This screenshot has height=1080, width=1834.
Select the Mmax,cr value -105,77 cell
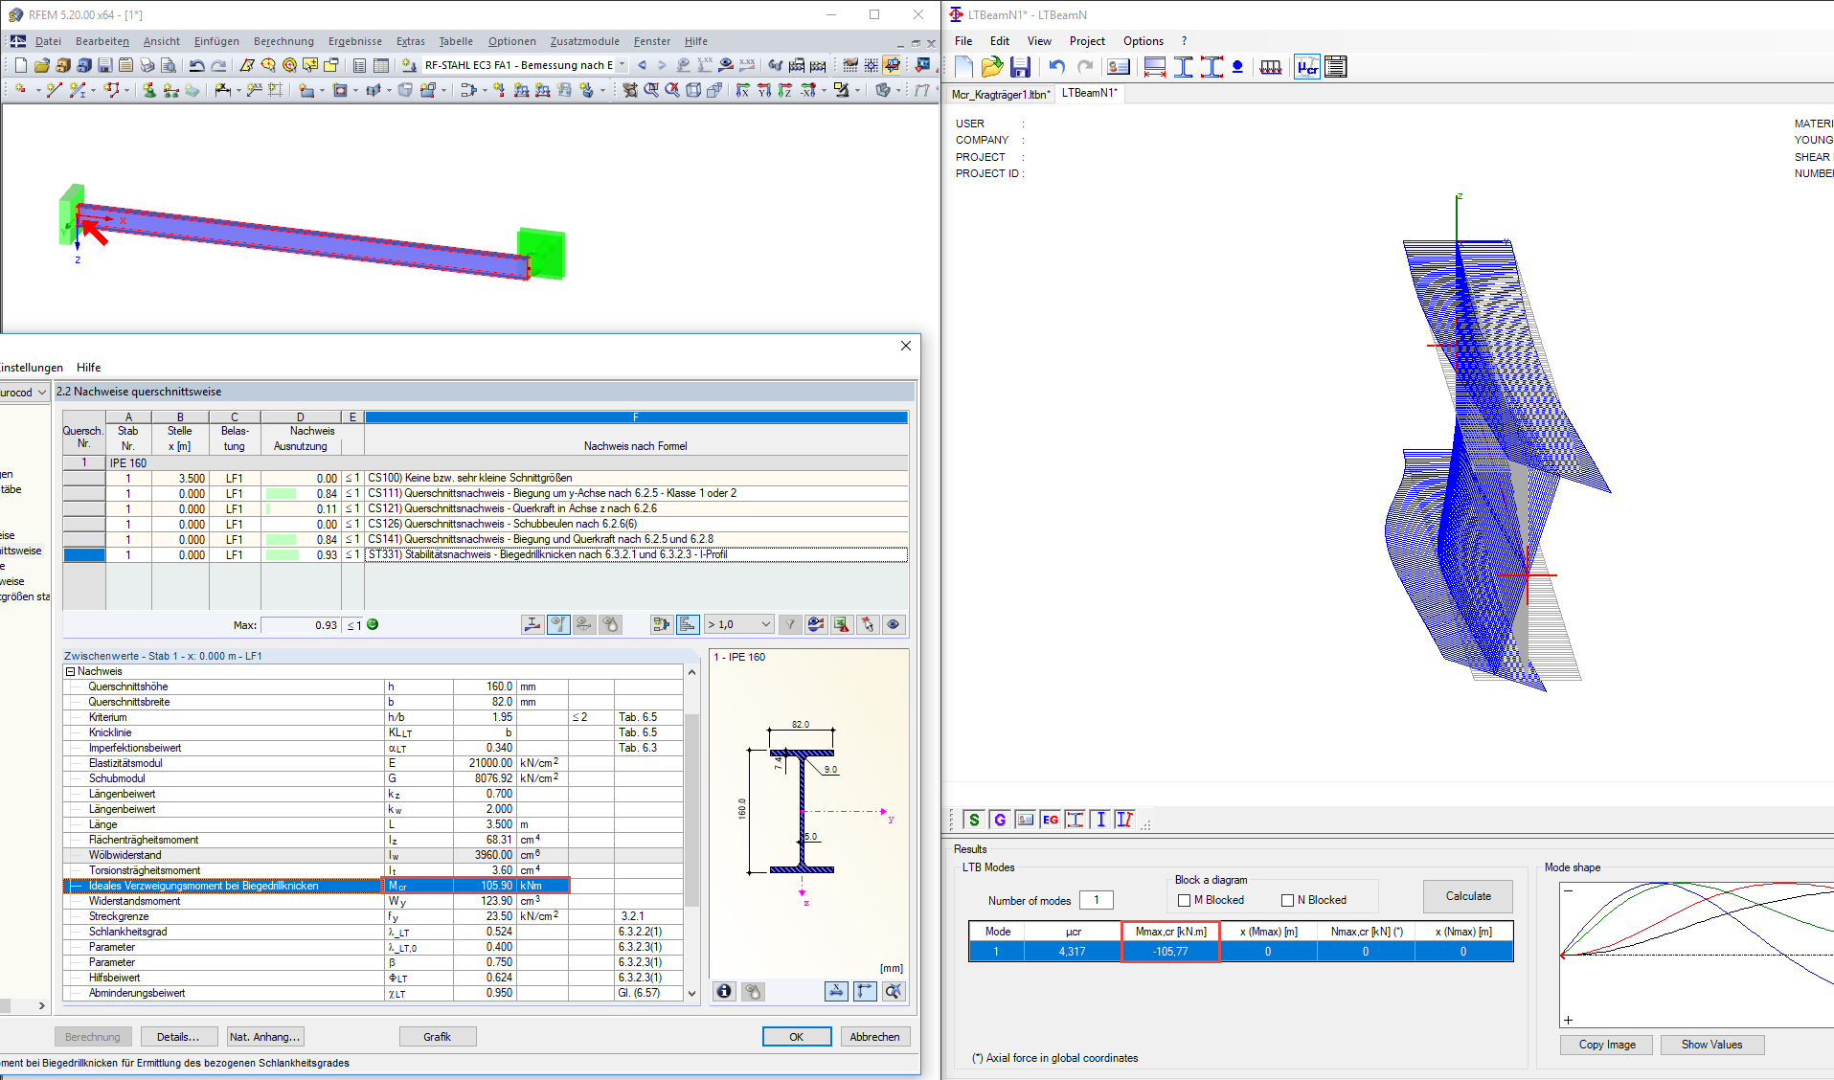1170,952
